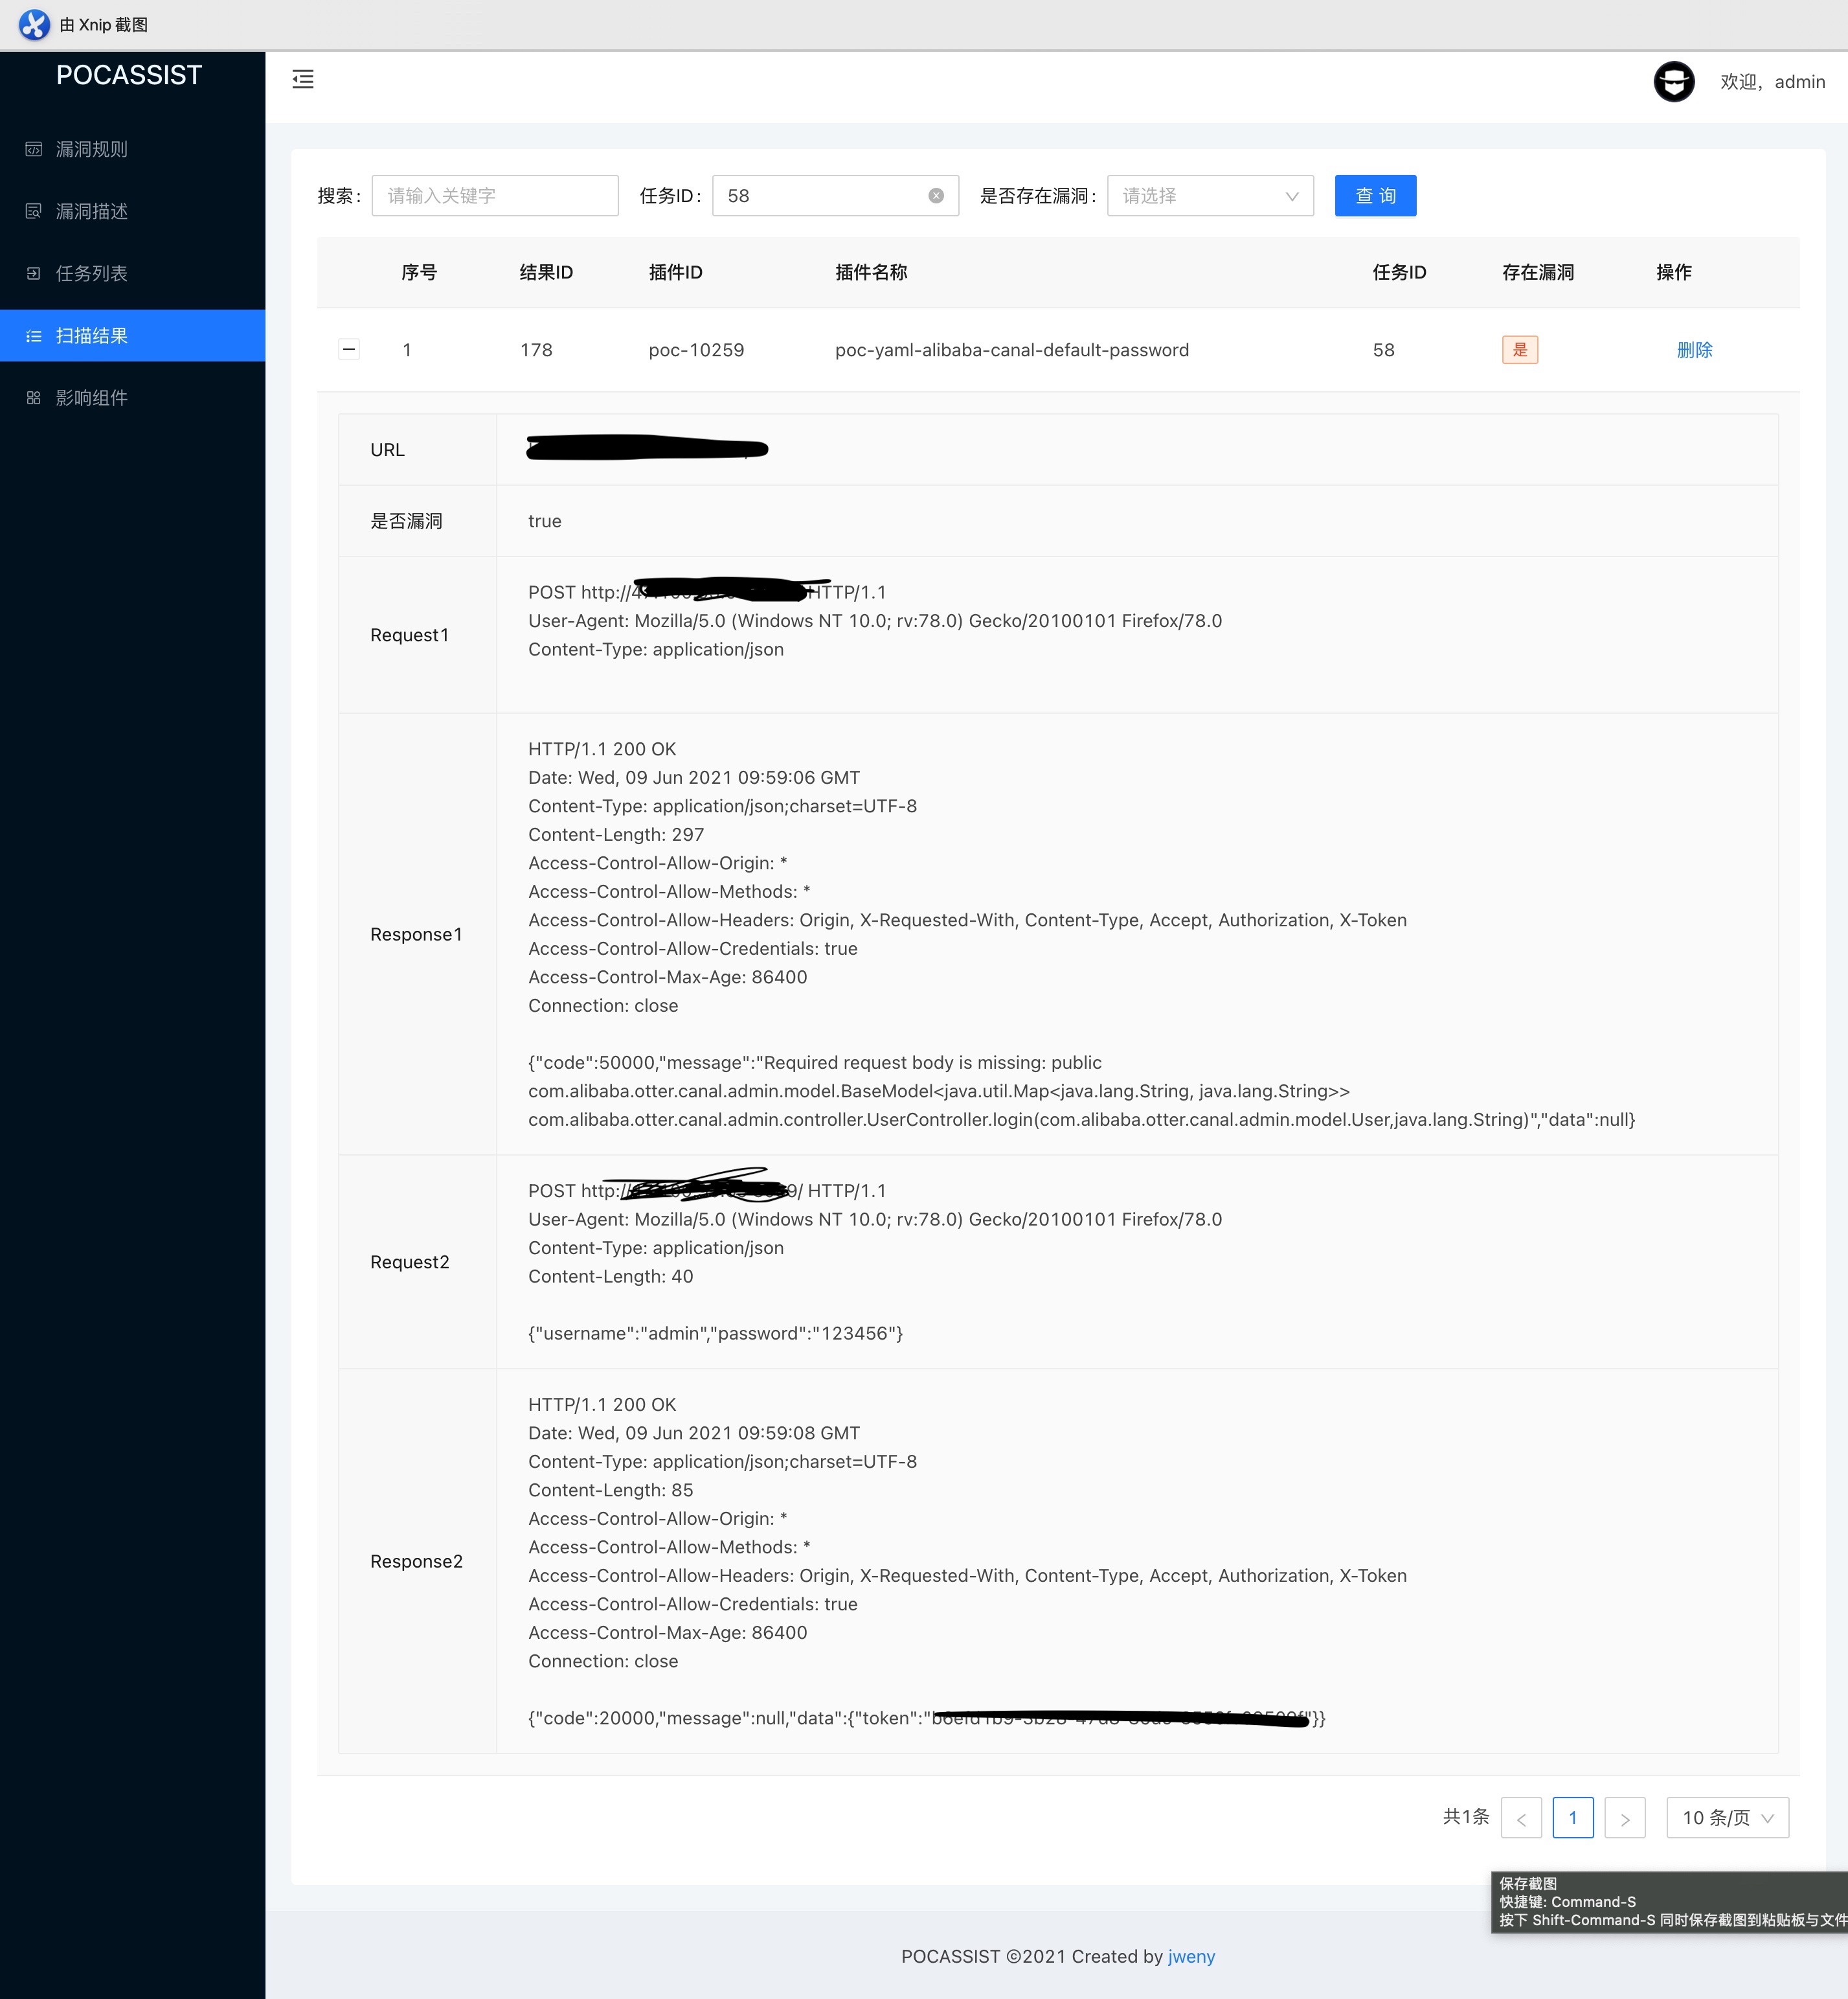Open the jweny footer link
Screen dimensions: 1848x1999
click(x=1191, y=1956)
